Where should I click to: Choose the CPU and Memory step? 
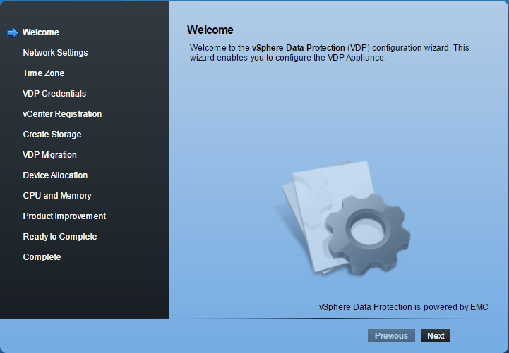point(57,196)
